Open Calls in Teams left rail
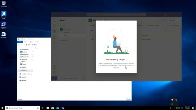This screenshot has height=110, width=196. click(x=55, y=43)
